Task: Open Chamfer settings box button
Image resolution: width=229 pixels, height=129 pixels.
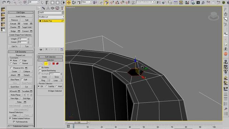Action: 19,27
